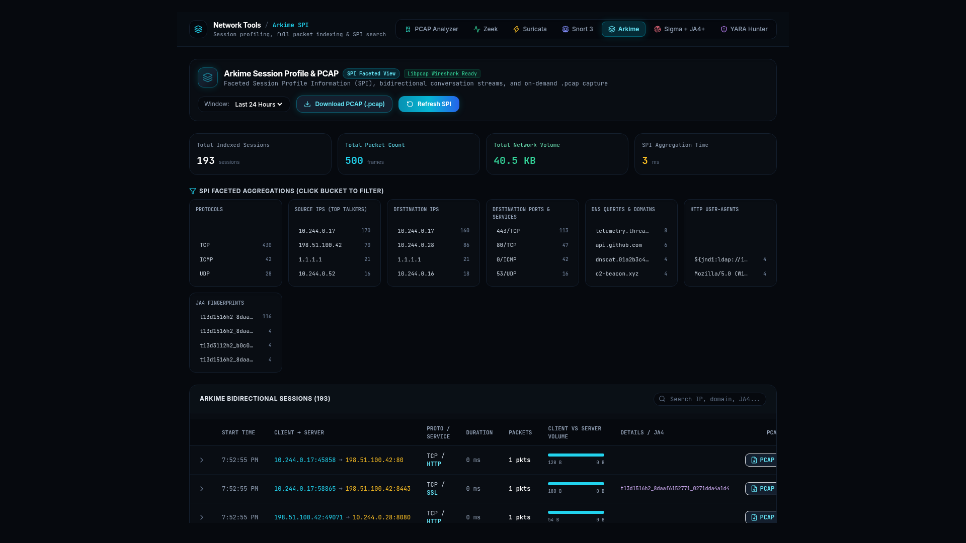Image resolution: width=966 pixels, height=543 pixels.
Task: Filter source IP 10.244.0.52 bucket
Action: [x=335, y=274]
